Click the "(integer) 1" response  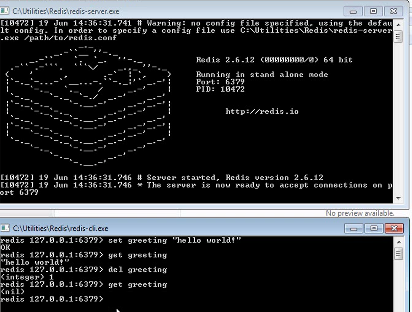[x=27, y=277]
